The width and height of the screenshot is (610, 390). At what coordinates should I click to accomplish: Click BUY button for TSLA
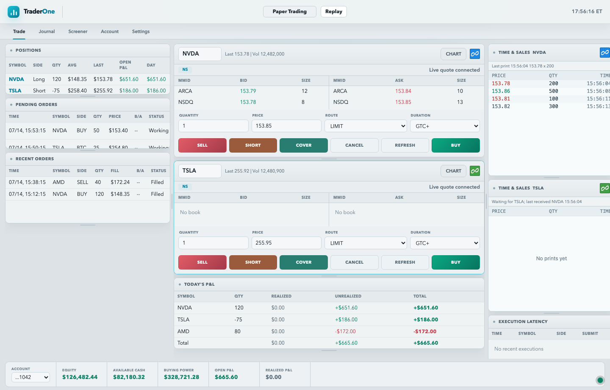(456, 262)
